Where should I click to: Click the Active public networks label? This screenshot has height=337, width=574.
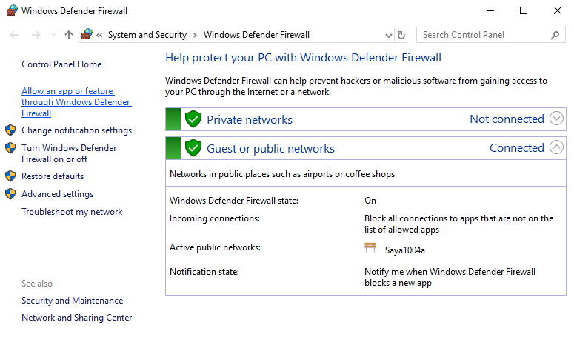(215, 247)
